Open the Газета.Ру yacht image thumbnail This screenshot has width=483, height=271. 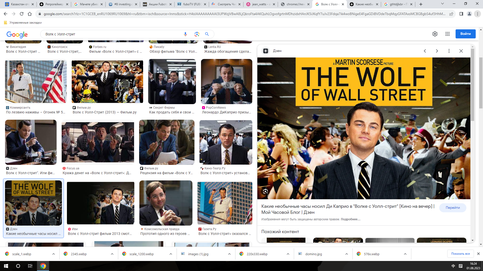(x=225, y=203)
